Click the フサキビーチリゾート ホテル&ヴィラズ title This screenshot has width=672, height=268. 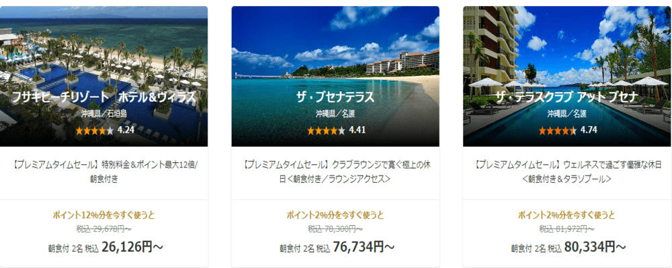(x=103, y=97)
